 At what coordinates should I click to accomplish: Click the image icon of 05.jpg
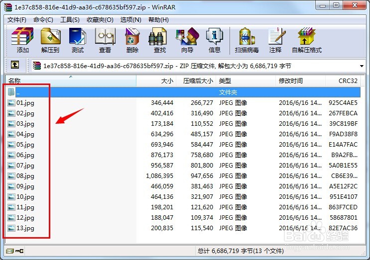(x=11, y=145)
